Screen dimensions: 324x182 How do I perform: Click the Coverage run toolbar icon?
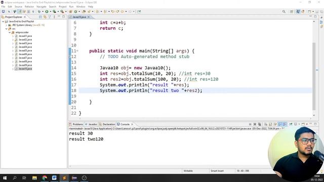54,12
